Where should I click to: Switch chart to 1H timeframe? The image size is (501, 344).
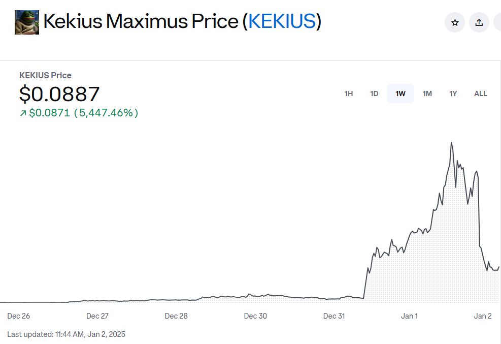coord(349,93)
